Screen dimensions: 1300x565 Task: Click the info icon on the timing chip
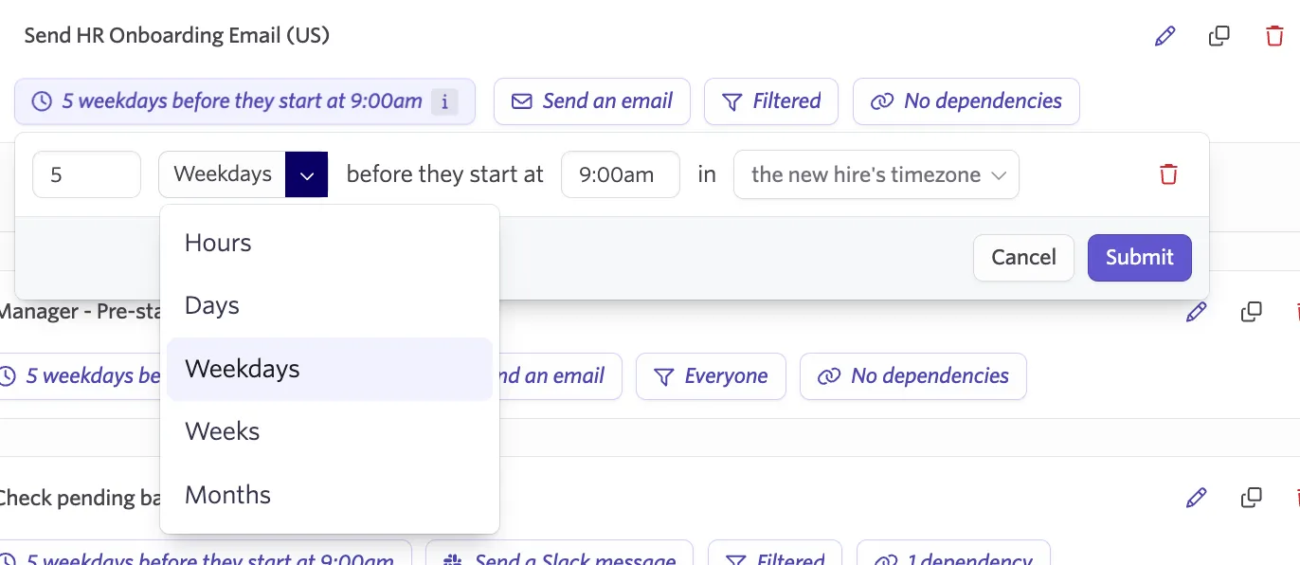point(444,101)
